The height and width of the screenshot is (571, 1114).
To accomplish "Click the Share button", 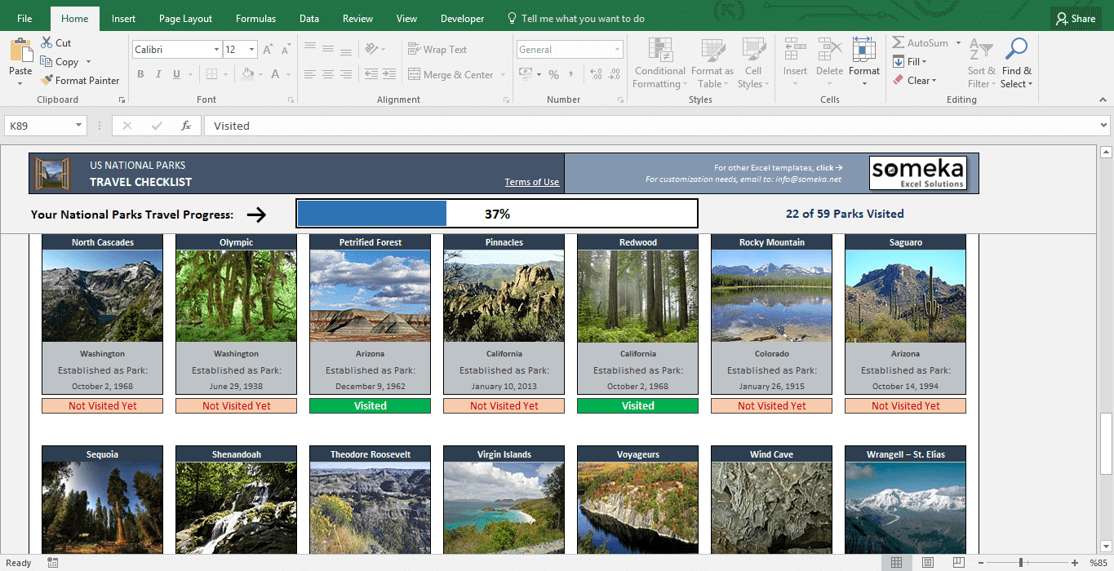I will coord(1076,19).
